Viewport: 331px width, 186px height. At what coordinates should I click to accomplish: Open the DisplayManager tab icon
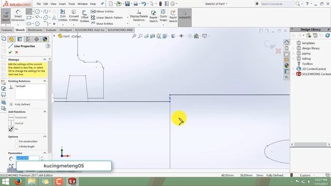click(45, 39)
